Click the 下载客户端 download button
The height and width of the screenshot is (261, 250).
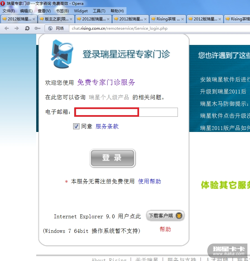coord(165,216)
